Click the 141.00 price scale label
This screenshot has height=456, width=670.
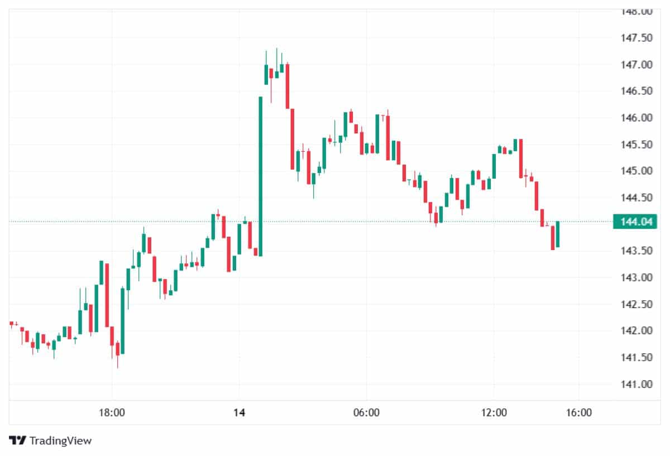[636, 384]
